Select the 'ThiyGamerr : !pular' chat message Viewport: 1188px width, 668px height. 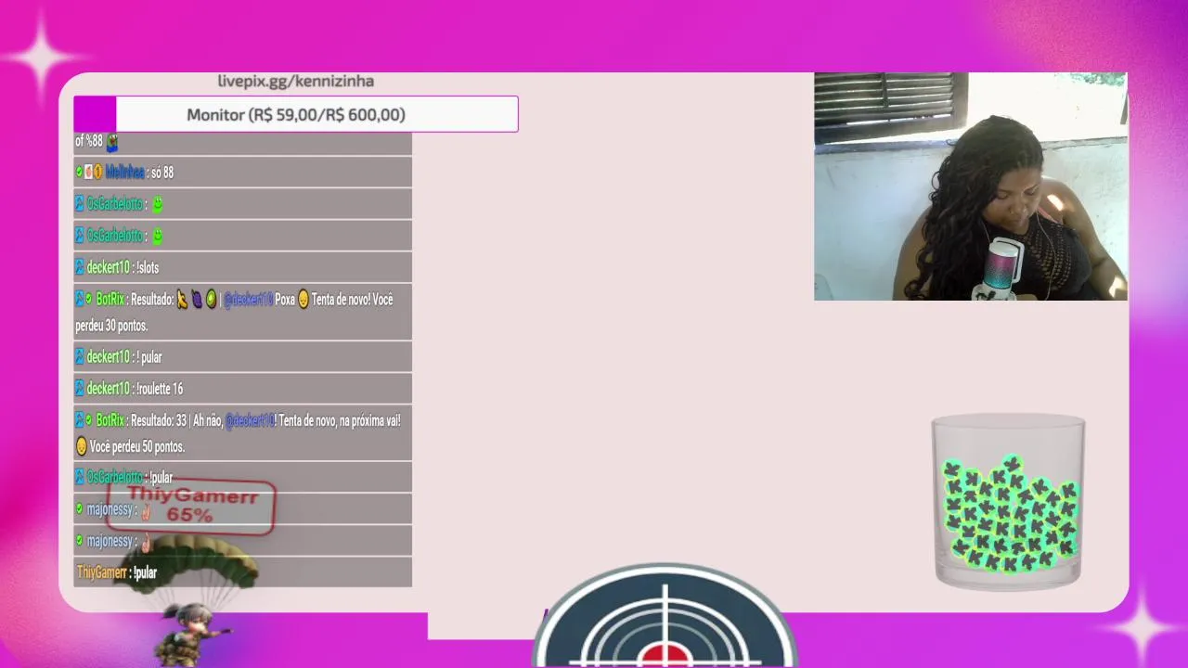(x=242, y=572)
